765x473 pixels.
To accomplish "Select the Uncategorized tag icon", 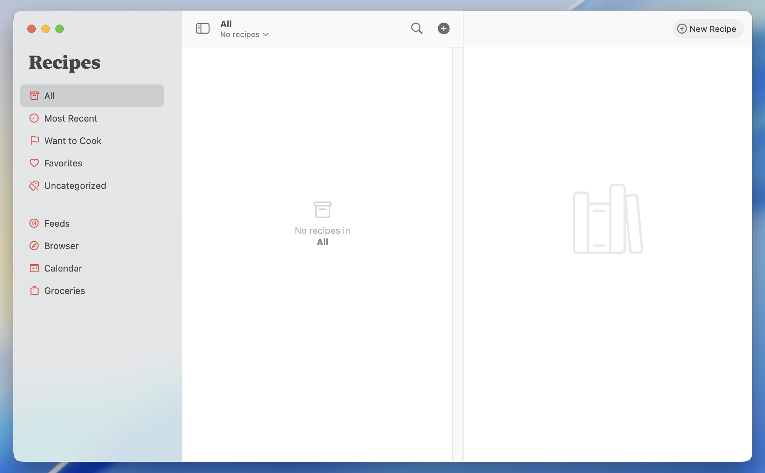I will [34, 185].
